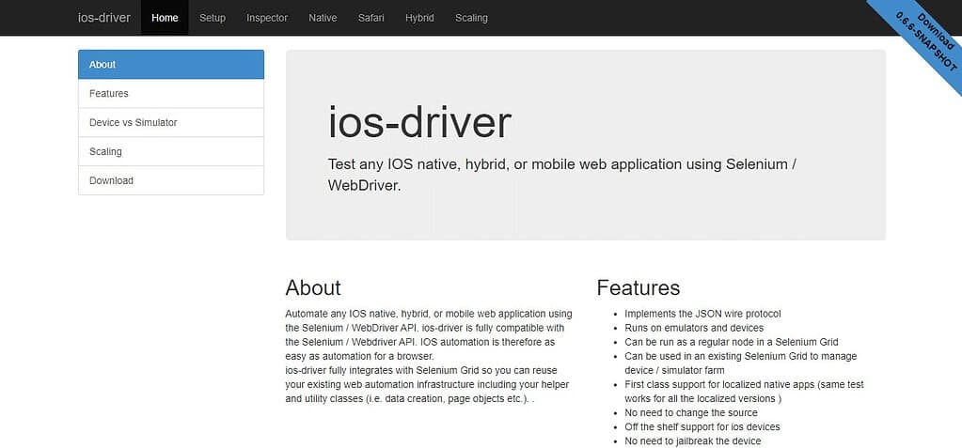Go to the Setup page
Viewport: 962px width, 448px height.
click(213, 18)
